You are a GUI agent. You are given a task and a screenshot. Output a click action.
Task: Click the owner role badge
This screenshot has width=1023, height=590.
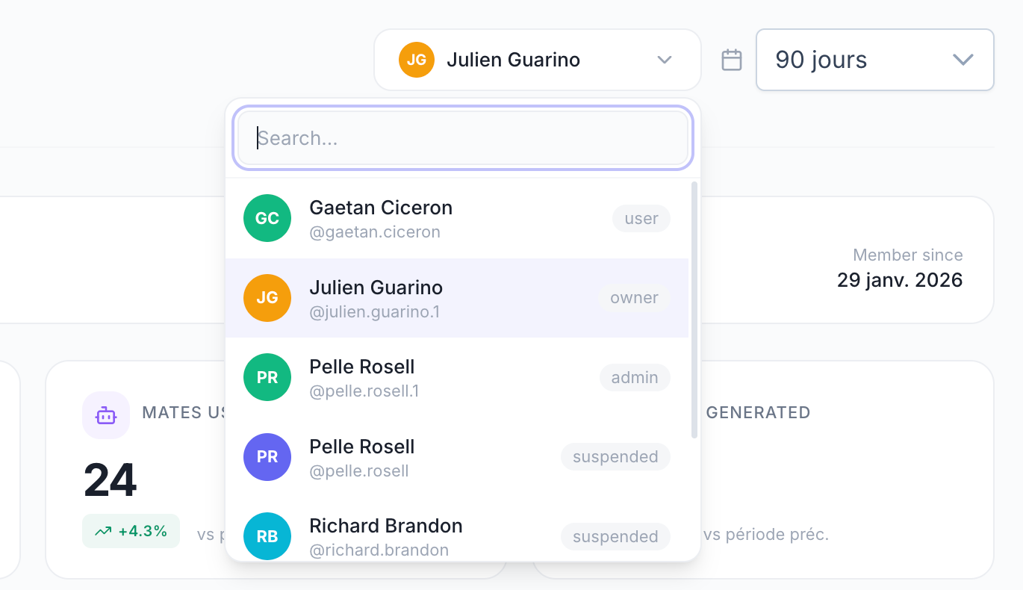634,298
